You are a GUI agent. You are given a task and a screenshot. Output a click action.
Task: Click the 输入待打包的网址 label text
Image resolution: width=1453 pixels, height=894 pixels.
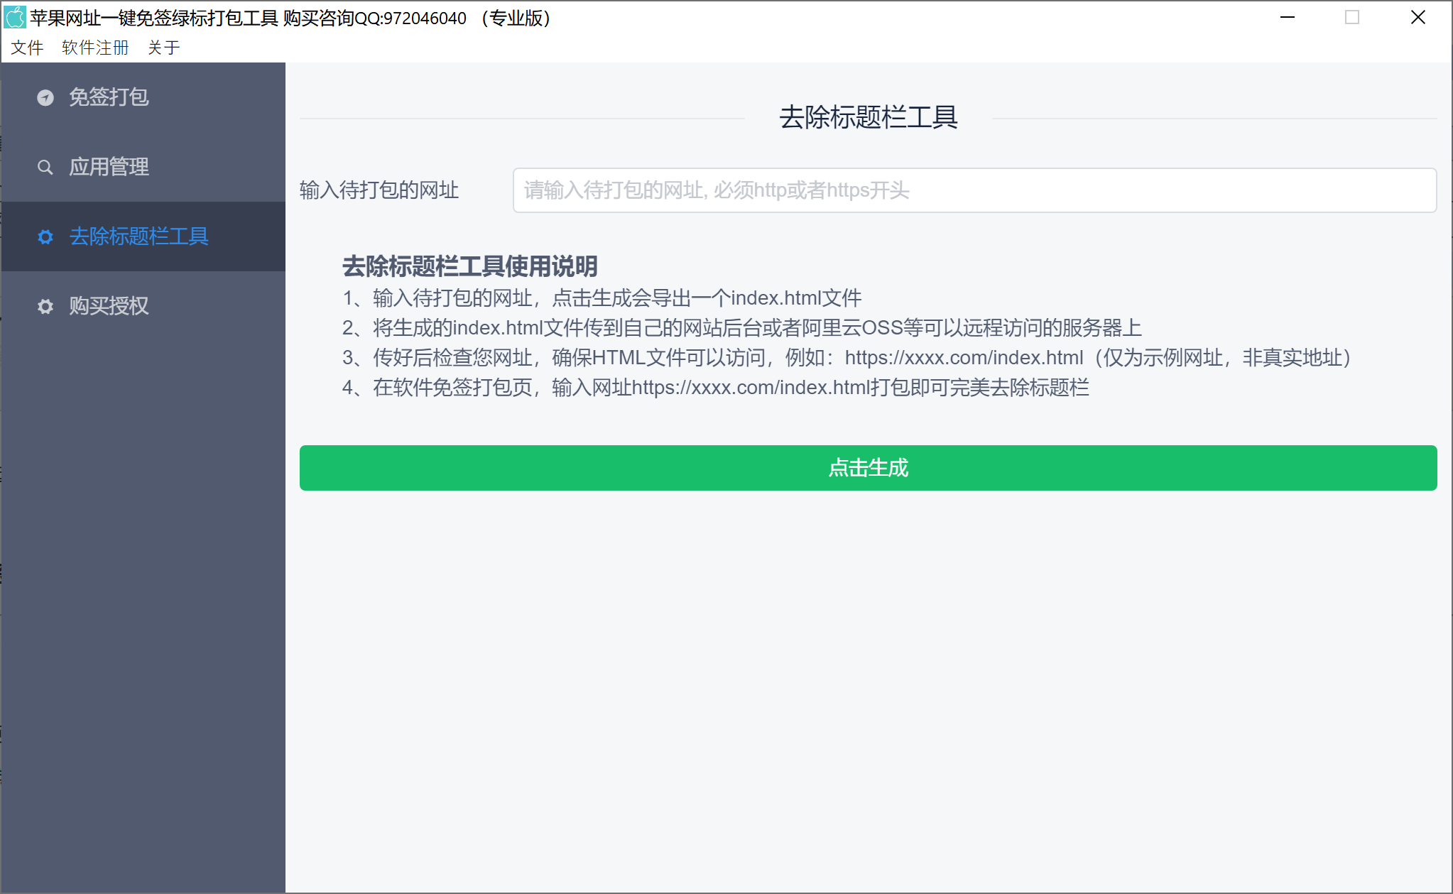tap(380, 190)
